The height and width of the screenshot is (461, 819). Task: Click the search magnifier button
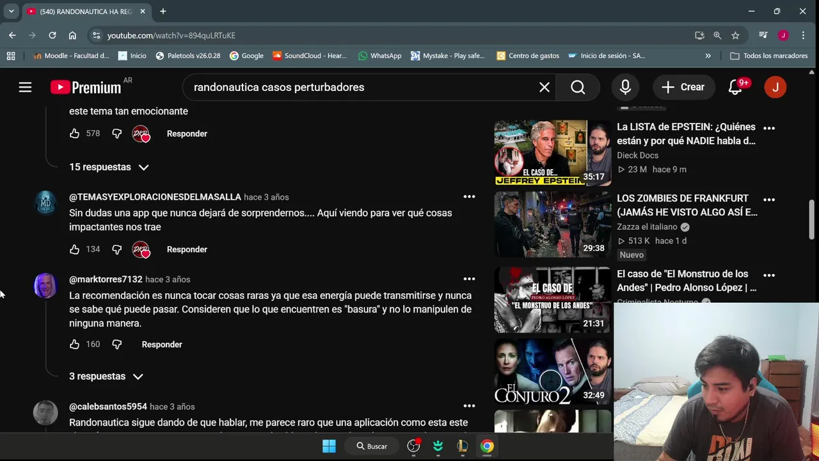coord(578,87)
